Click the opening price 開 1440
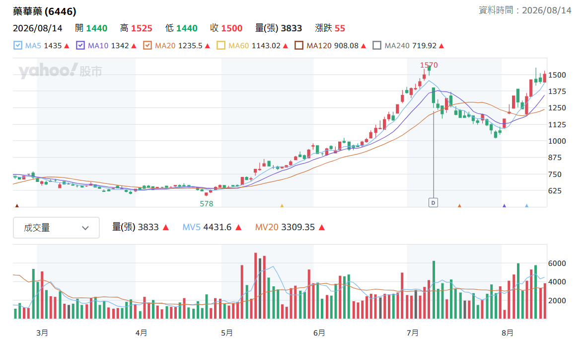Viewport: 587px width, 339px height. pos(91,28)
